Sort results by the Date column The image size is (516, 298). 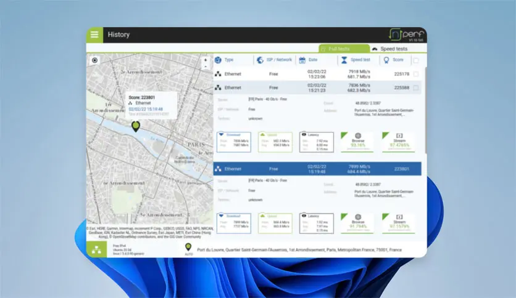[x=309, y=60]
